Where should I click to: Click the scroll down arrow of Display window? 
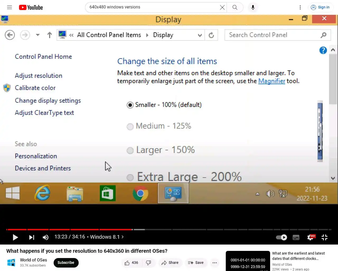[333, 178]
